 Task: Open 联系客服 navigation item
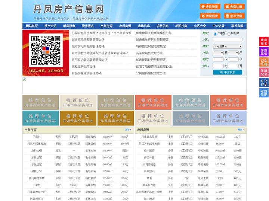coord(237,26)
